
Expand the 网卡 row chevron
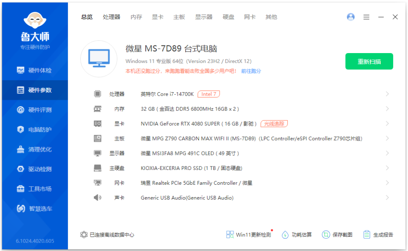click(x=387, y=183)
